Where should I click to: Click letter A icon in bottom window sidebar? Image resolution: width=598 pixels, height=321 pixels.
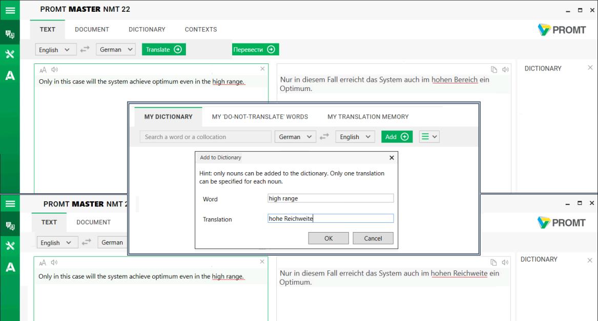10,267
